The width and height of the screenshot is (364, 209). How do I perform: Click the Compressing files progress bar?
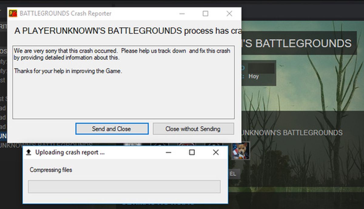(x=124, y=187)
